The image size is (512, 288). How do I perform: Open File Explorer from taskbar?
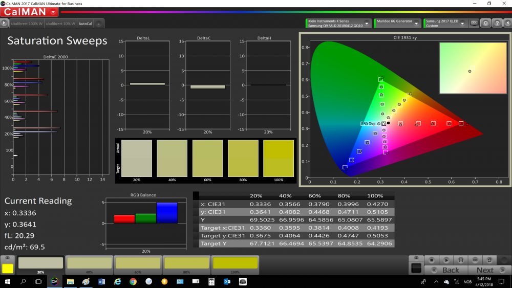point(70,281)
